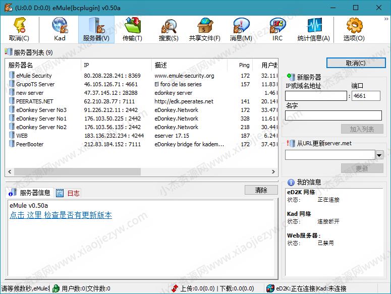Click eD2K:正在连接 status bar text
This screenshot has width=391, height=294.
tap(296, 288)
